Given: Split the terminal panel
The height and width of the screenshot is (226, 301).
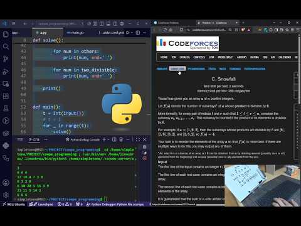Looking at the screenshot, I should (x=114, y=139).
